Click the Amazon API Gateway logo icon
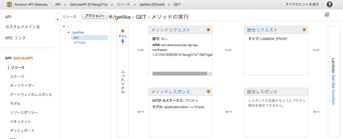343x139 pixels. 9,4
